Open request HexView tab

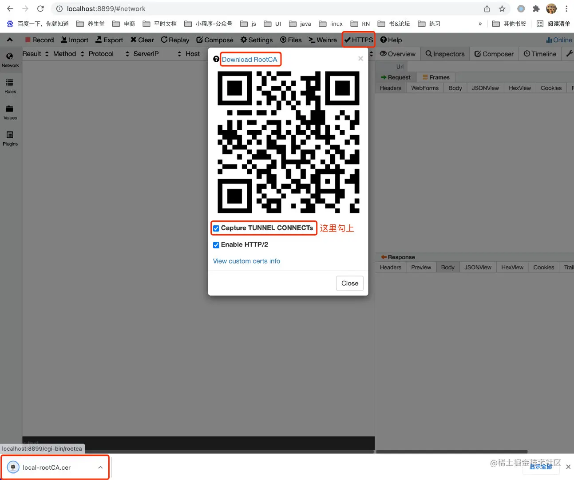520,88
